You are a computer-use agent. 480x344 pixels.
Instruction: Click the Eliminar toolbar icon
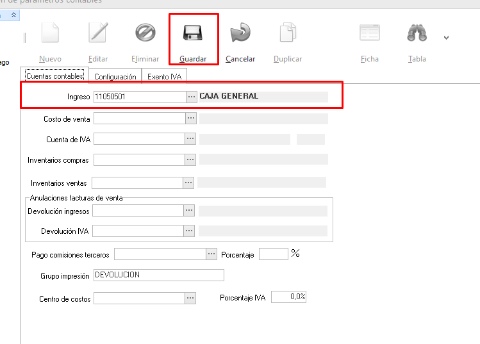click(x=145, y=33)
